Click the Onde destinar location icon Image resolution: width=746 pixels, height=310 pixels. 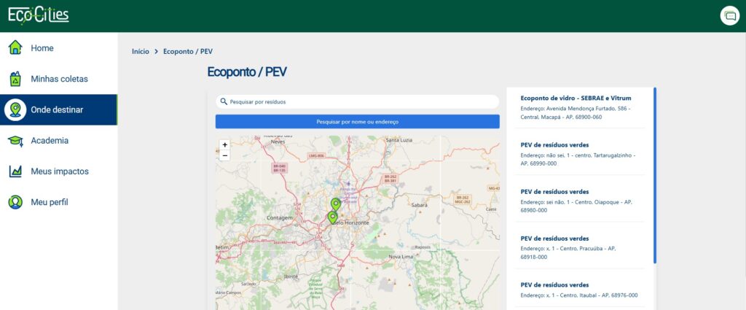pyautogui.click(x=15, y=109)
